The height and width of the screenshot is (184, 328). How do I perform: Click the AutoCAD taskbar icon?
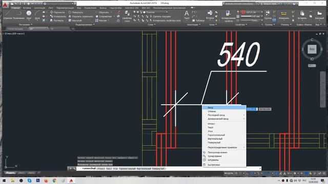(x=71, y=180)
